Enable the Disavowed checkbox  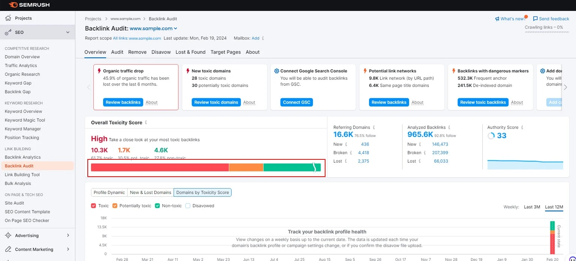(188, 206)
